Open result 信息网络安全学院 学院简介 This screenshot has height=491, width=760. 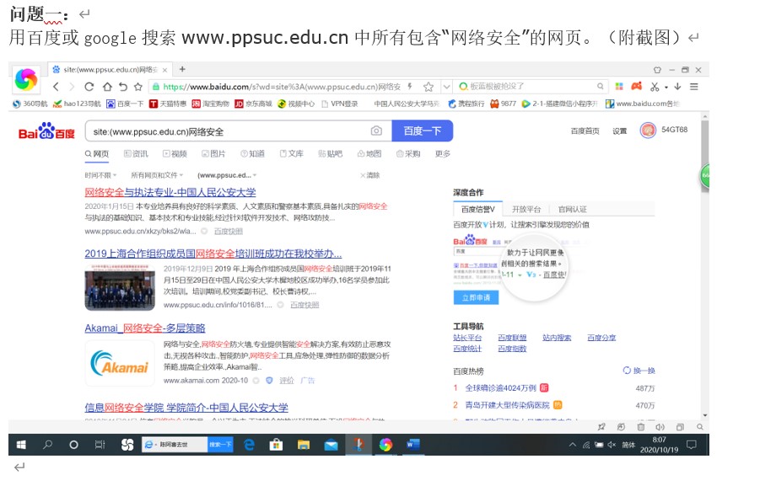186,408
